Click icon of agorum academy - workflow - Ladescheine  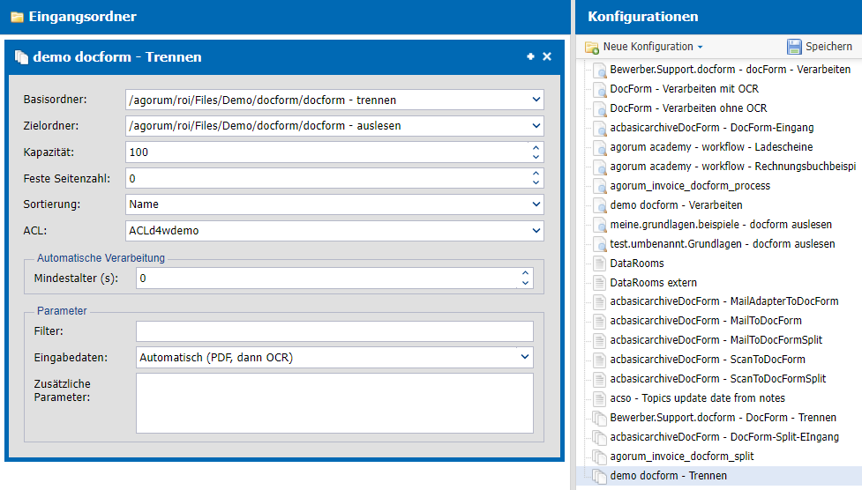pyautogui.click(x=599, y=147)
